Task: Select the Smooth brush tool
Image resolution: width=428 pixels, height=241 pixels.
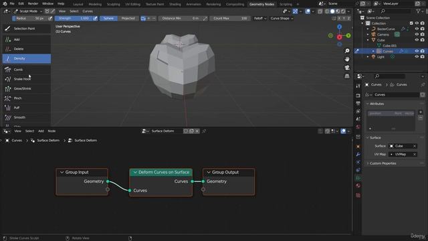Action: click(x=27, y=117)
